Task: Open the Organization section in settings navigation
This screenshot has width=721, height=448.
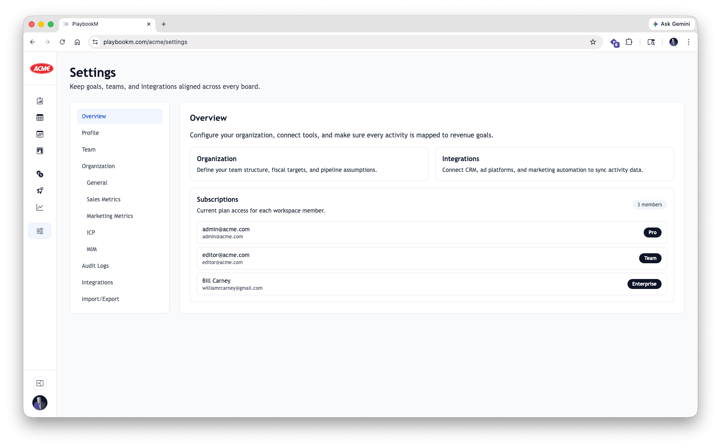Action: 98,166
